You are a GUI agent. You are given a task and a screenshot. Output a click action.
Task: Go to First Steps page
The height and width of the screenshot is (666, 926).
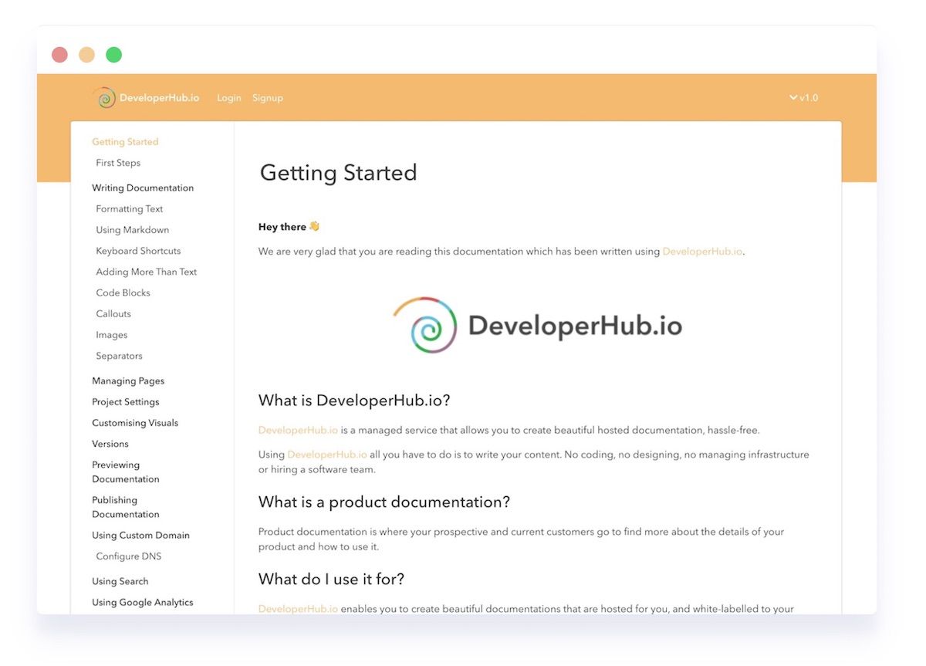point(118,163)
